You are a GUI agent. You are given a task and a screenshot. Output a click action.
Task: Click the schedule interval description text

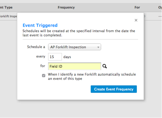coord(78,33)
